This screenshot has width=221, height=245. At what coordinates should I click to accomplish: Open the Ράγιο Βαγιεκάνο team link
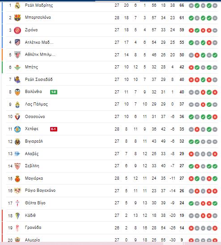click(40, 190)
